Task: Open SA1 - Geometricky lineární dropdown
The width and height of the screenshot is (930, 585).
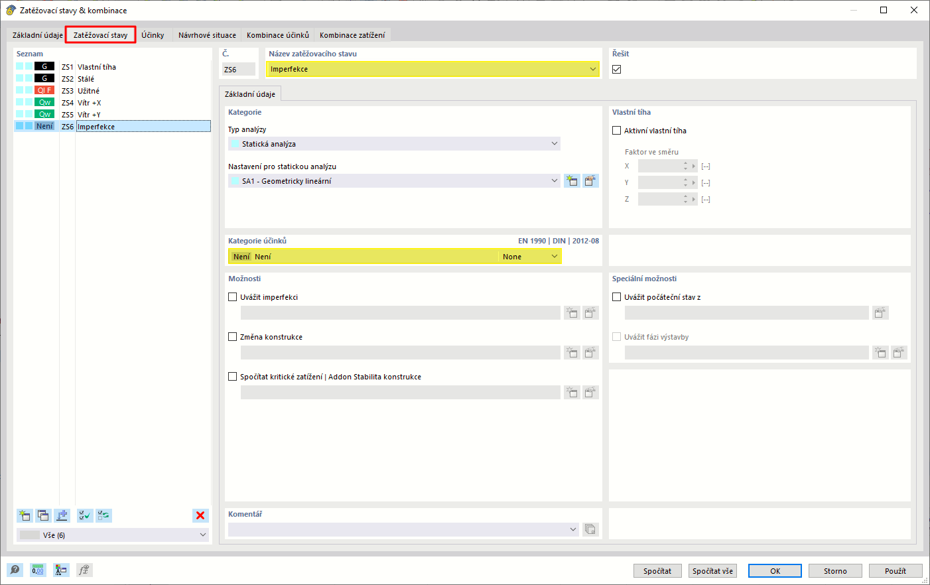Action: (555, 180)
